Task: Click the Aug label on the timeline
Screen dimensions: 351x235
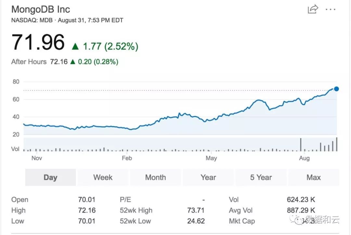Action: [x=304, y=158]
